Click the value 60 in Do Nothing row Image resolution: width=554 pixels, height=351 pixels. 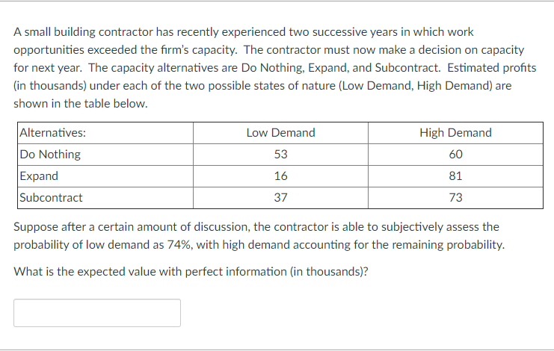pos(455,154)
